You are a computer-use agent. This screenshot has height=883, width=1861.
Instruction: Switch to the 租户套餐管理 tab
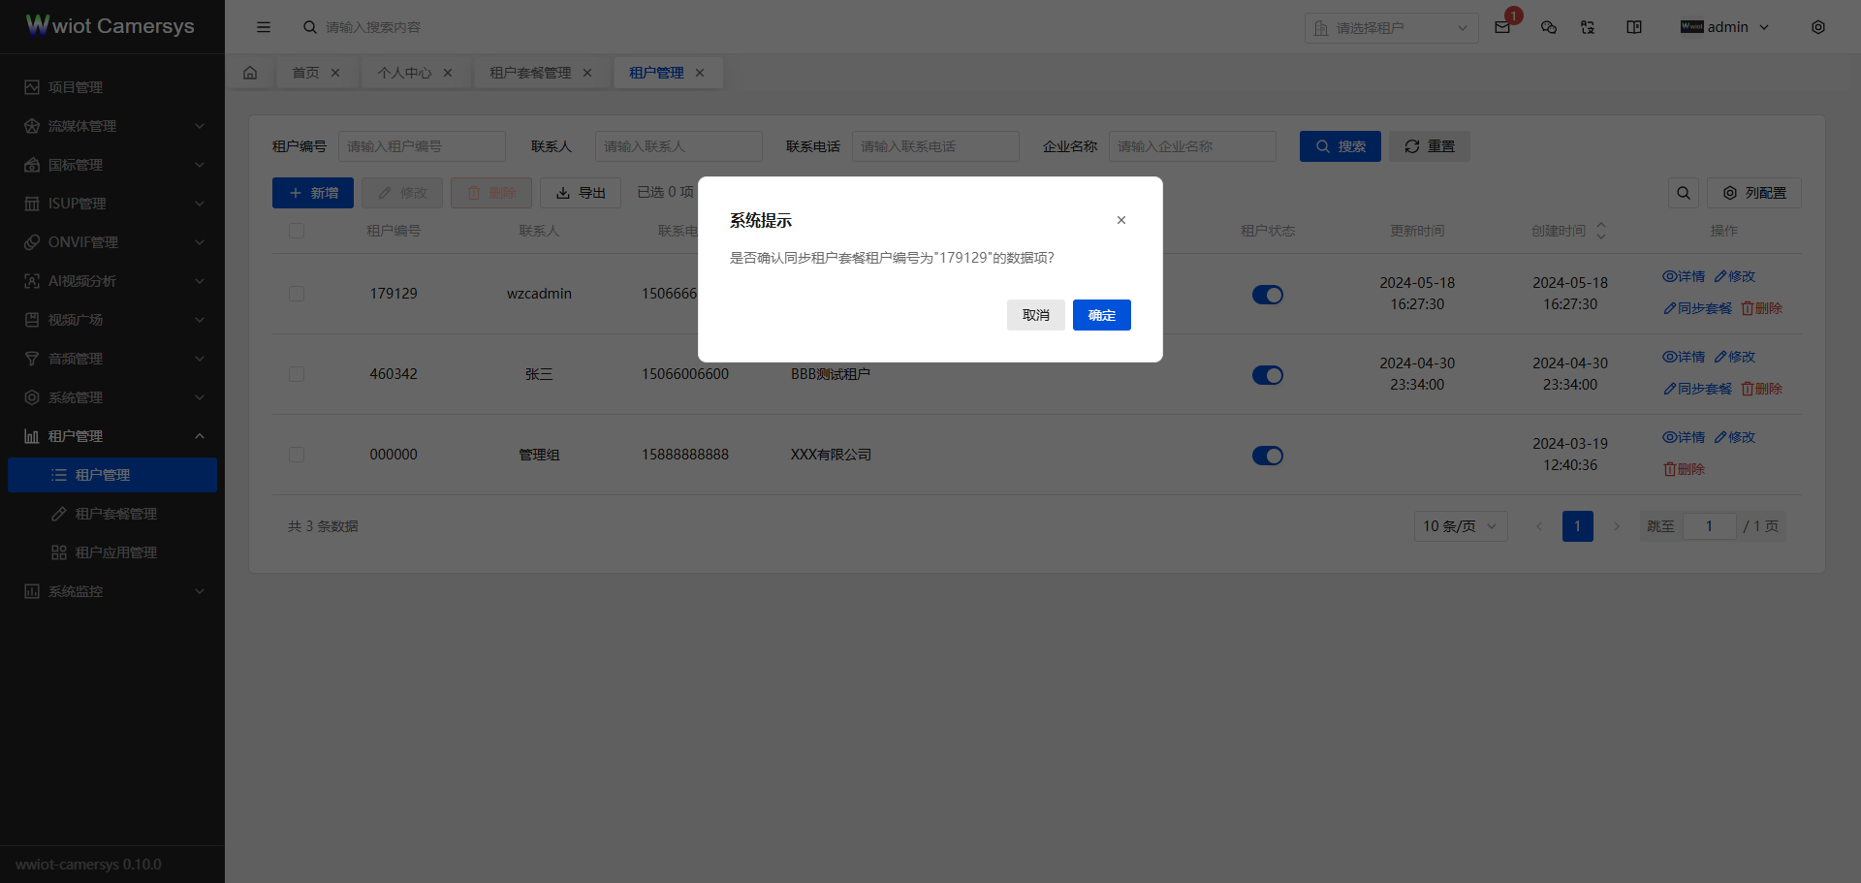point(530,73)
